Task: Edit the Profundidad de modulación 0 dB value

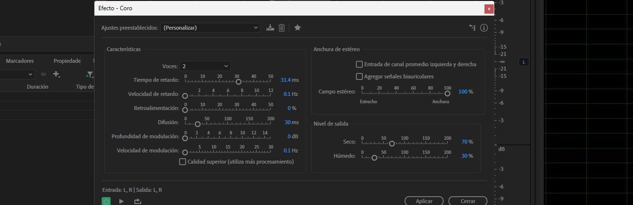Action: 289,136
